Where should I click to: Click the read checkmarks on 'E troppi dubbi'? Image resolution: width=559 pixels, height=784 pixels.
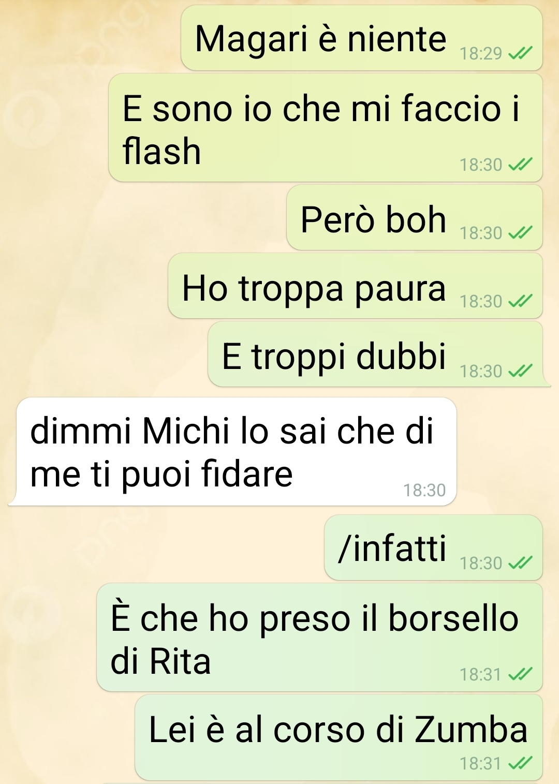point(520,371)
